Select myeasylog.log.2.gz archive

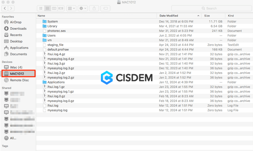(61, 77)
